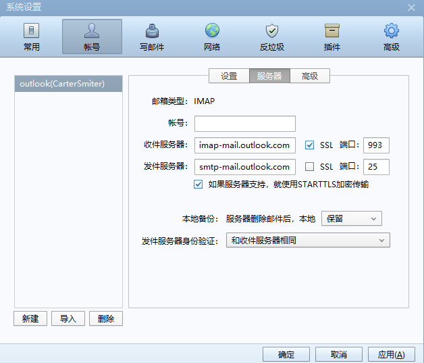This screenshot has width=424, height=363.
Task: Click the 删除 button
Action: point(106,318)
